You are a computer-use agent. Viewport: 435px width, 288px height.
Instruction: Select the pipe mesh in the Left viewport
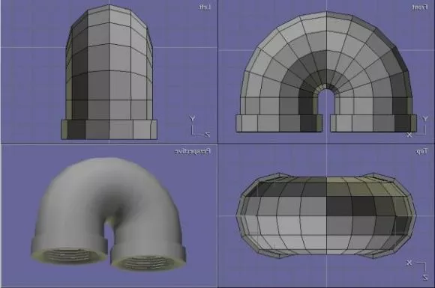pos(109,73)
